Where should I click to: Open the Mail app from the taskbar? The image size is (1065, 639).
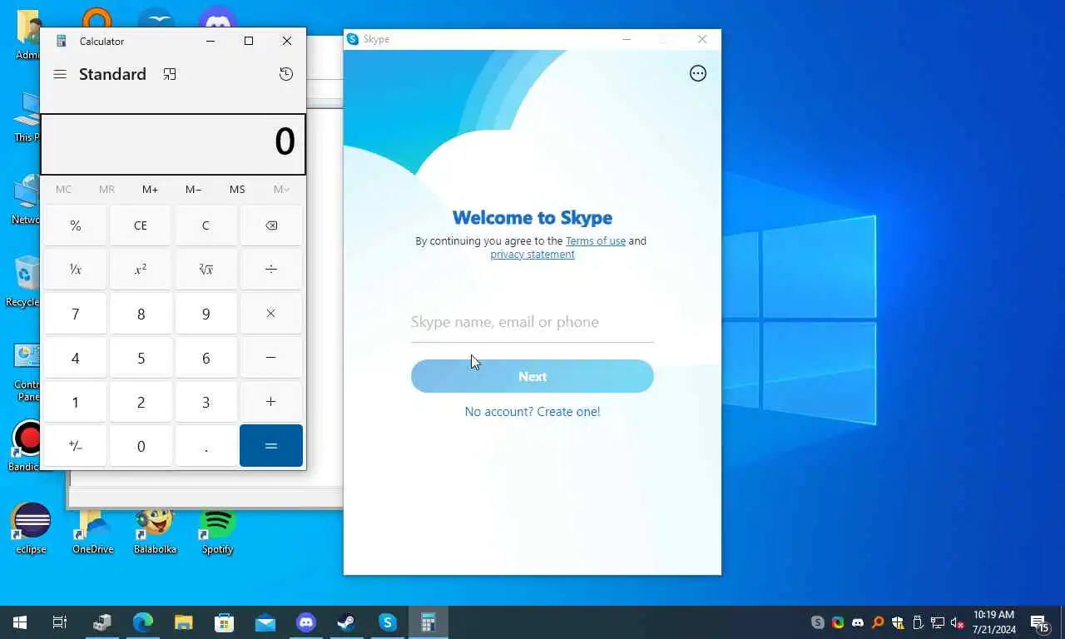click(265, 622)
